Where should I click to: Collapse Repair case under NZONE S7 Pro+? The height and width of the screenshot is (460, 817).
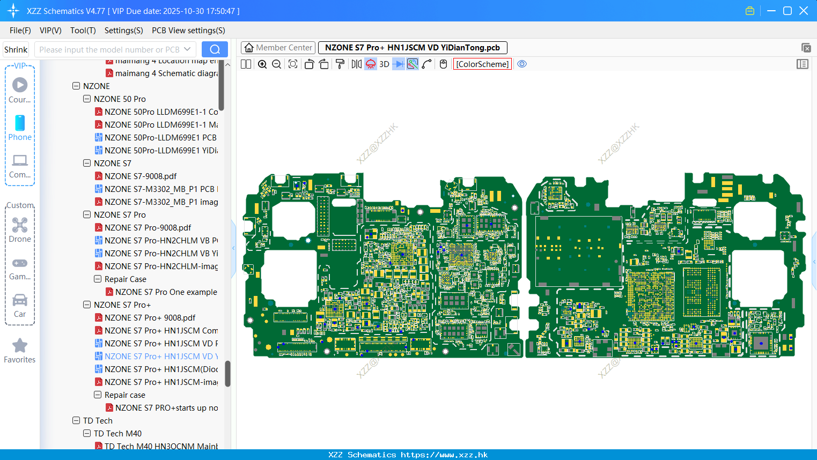(98, 395)
